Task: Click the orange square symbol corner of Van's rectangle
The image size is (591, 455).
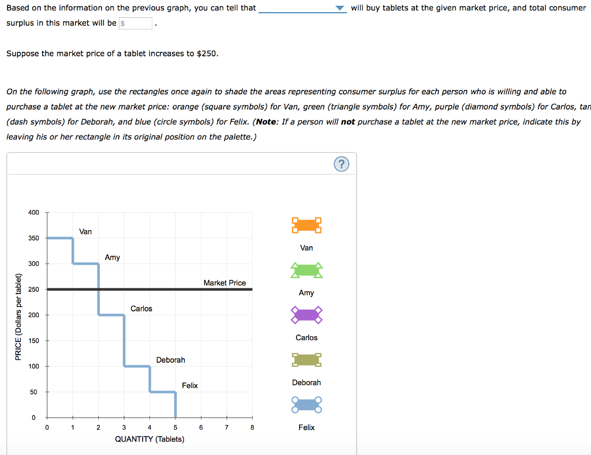Action: point(296,219)
